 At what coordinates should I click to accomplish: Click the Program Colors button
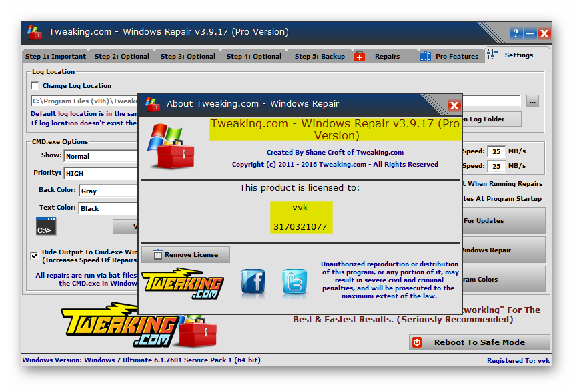pos(504,279)
